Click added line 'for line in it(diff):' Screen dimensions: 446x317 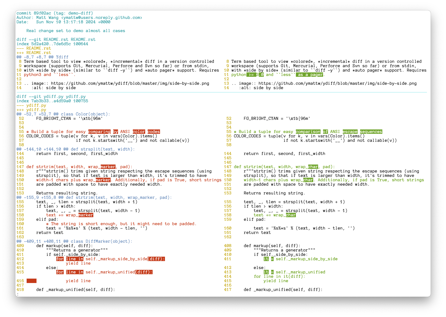(x=279, y=276)
